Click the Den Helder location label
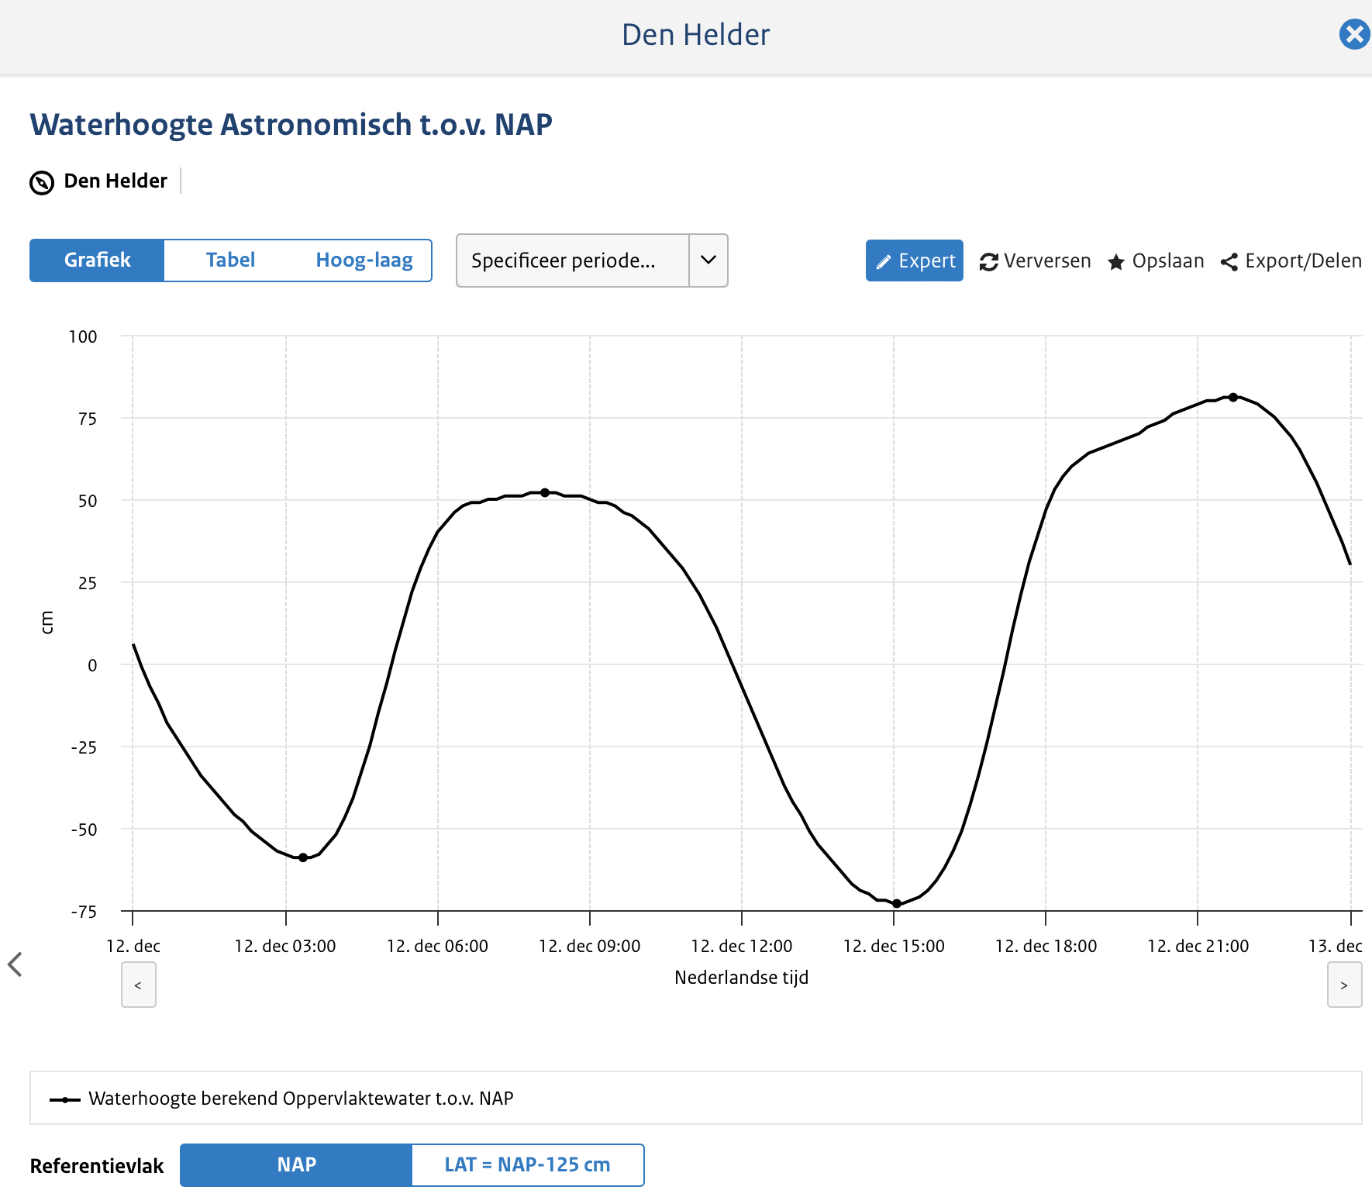This screenshot has width=1372, height=1197. [x=115, y=181]
